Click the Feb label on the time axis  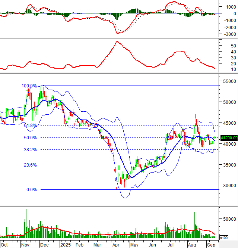[x=79, y=245]
